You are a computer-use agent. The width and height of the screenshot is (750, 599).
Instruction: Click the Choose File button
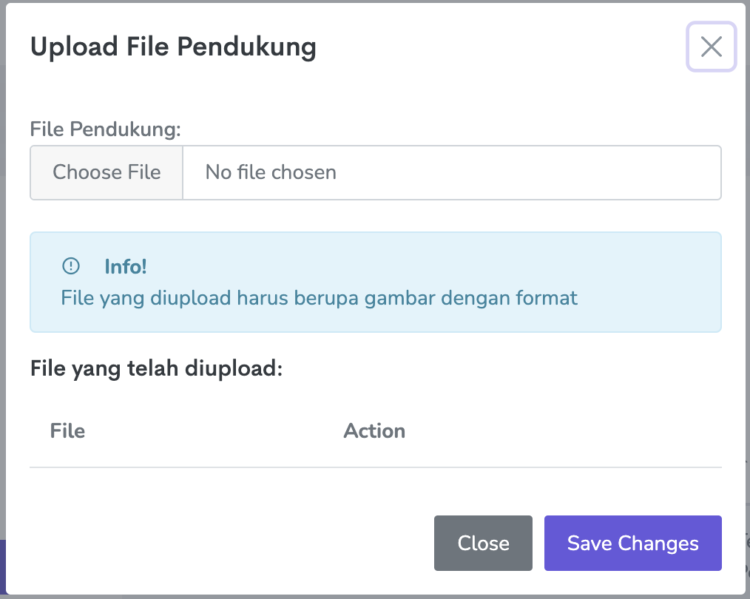[x=107, y=172]
